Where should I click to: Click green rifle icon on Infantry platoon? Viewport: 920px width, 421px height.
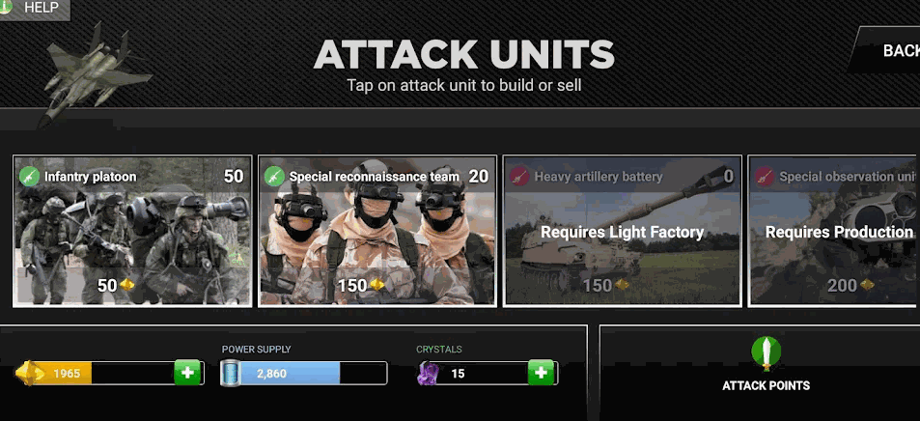pyautogui.click(x=29, y=176)
